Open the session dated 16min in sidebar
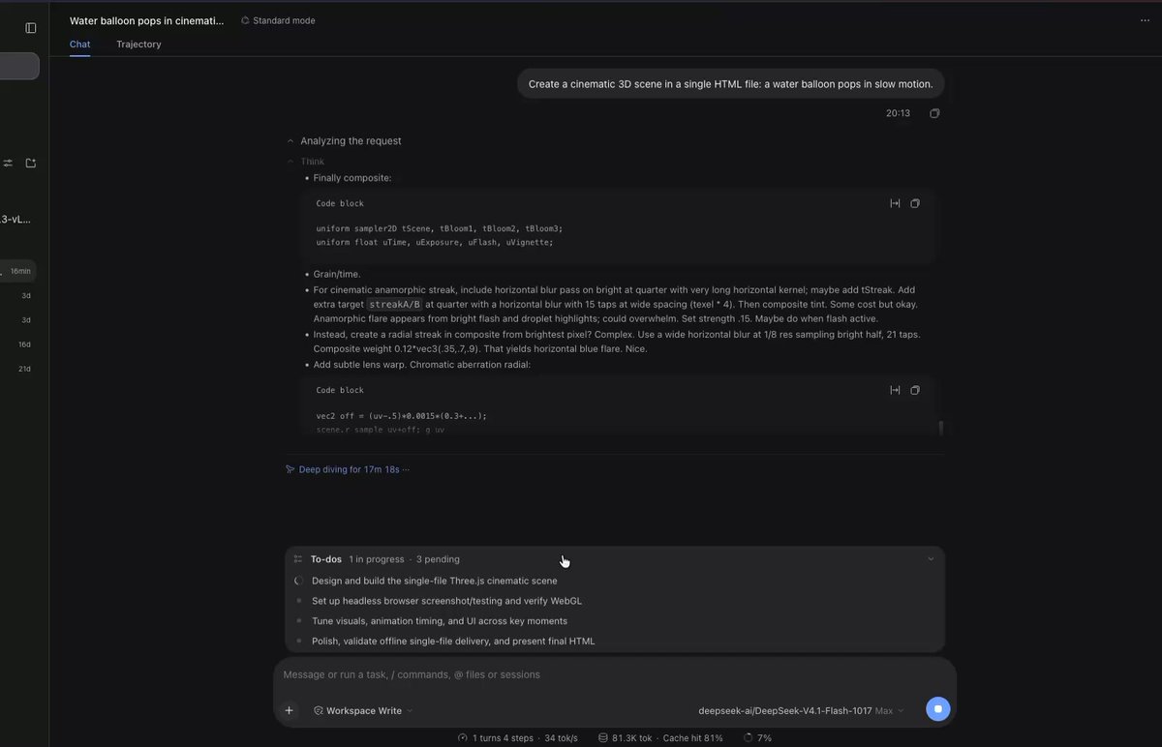The width and height of the screenshot is (1162, 747). click(x=18, y=271)
